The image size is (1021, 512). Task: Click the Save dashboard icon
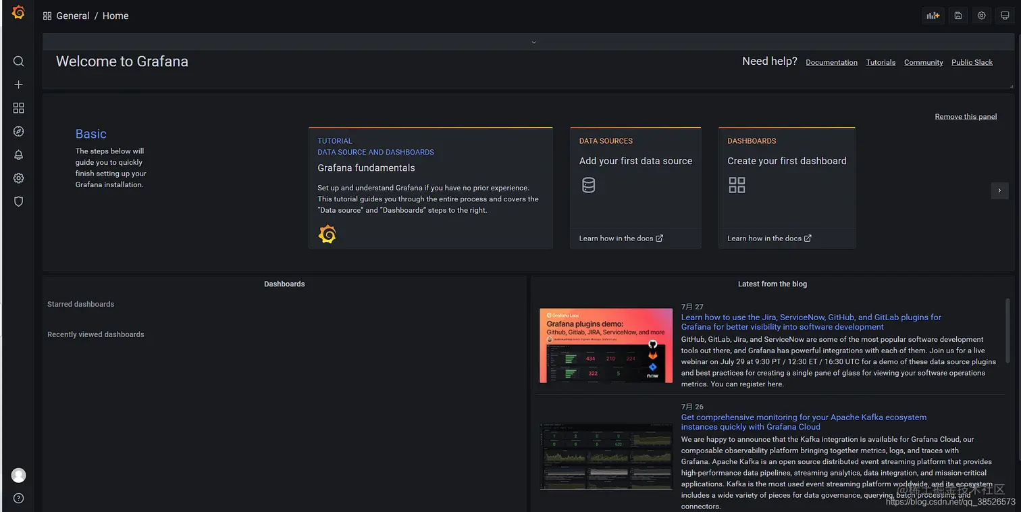tap(958, 16)
